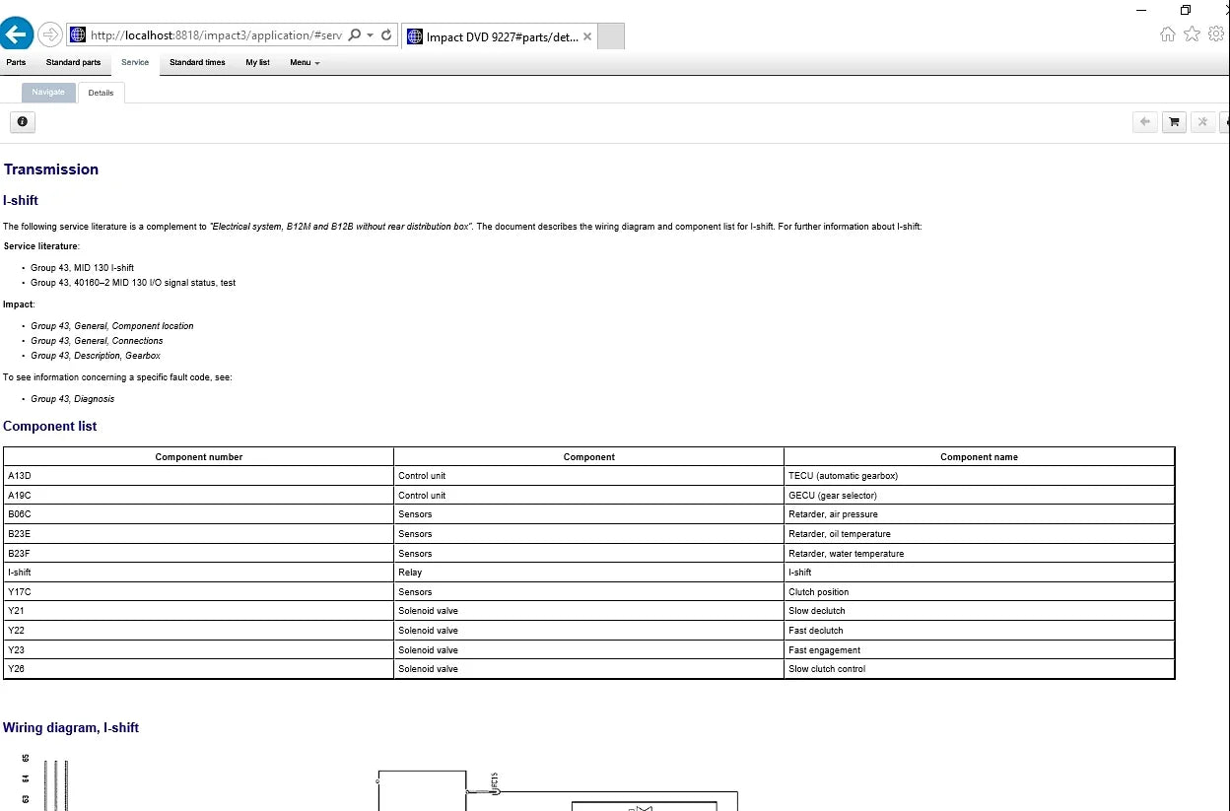The height and width of the screenshot is (811, 1230).
Task: Click the A13D component number cell
Action: point(199,476)
